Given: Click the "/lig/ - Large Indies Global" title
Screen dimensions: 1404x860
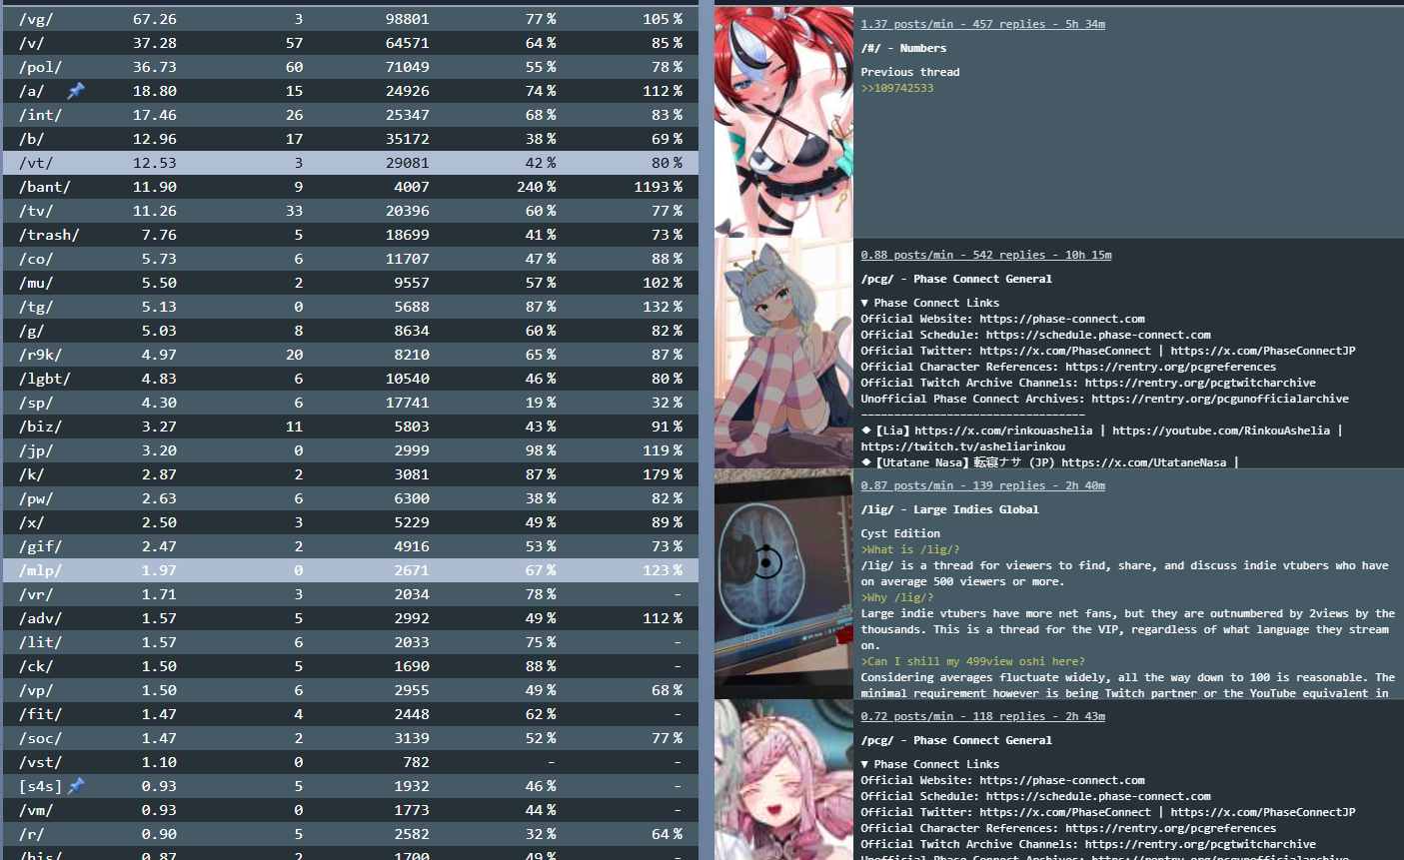Looking at the screenshot, I should click(949, 509).
